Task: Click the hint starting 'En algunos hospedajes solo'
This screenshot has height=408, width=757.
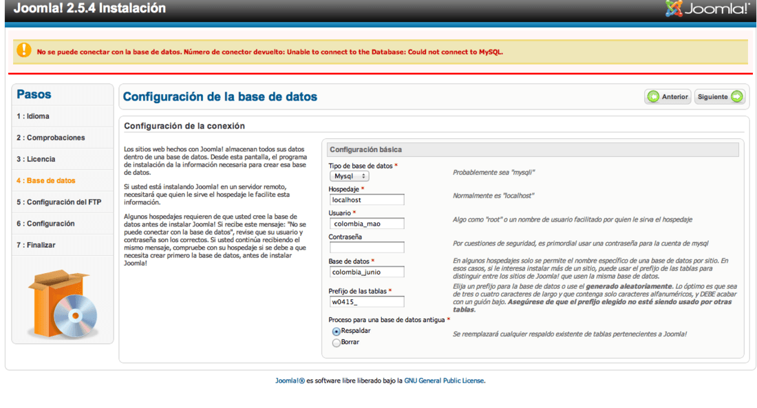Action: (590, 268)
